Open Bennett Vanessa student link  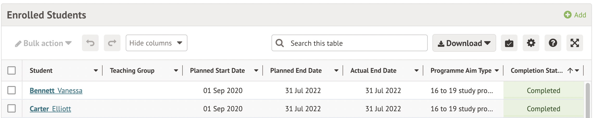point(56,90)
